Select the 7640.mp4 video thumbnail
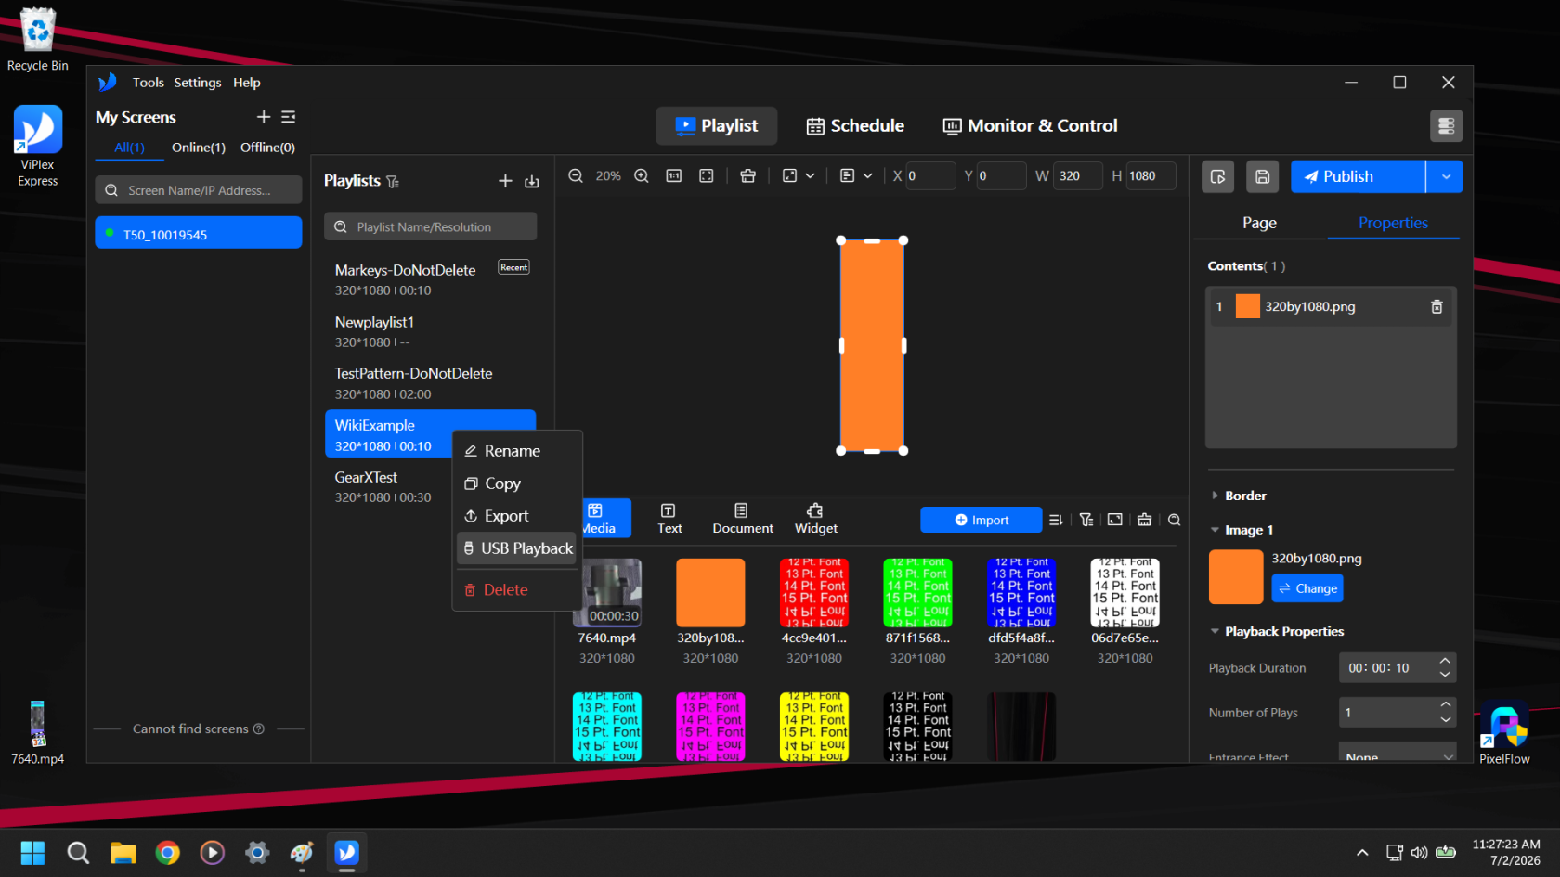Screen dimensions: 1560x877 pos(607,592)
